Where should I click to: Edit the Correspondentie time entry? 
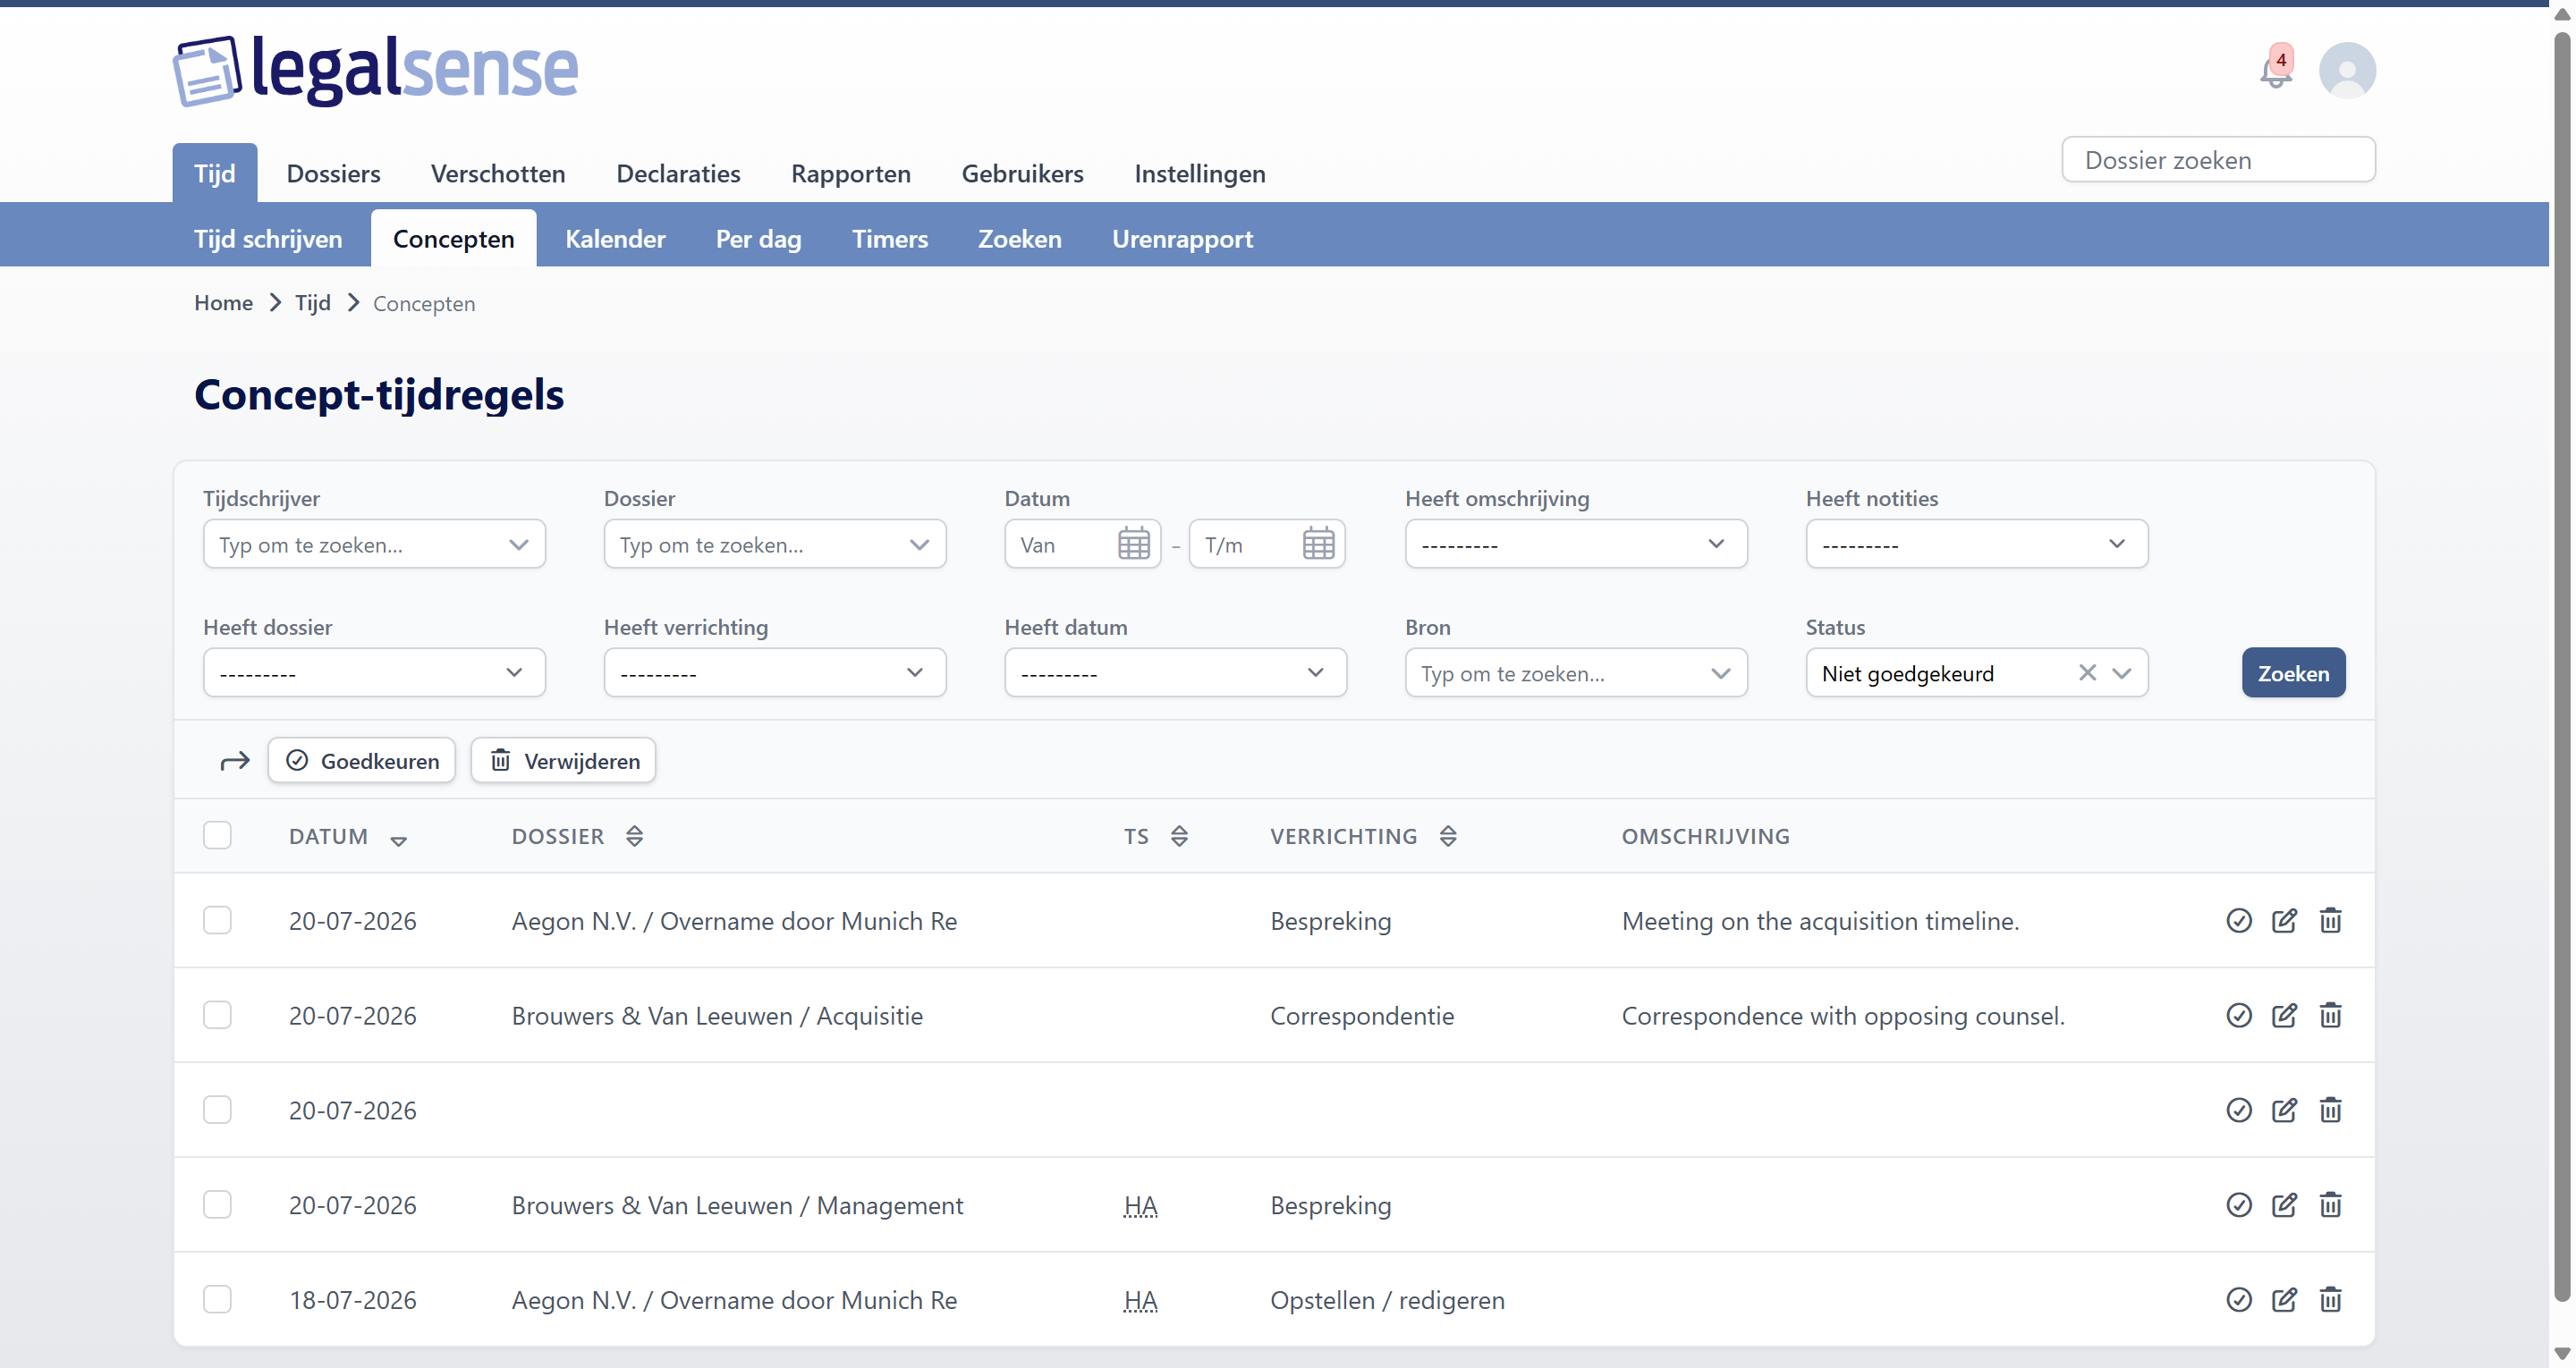(x=2284, y=1015)
